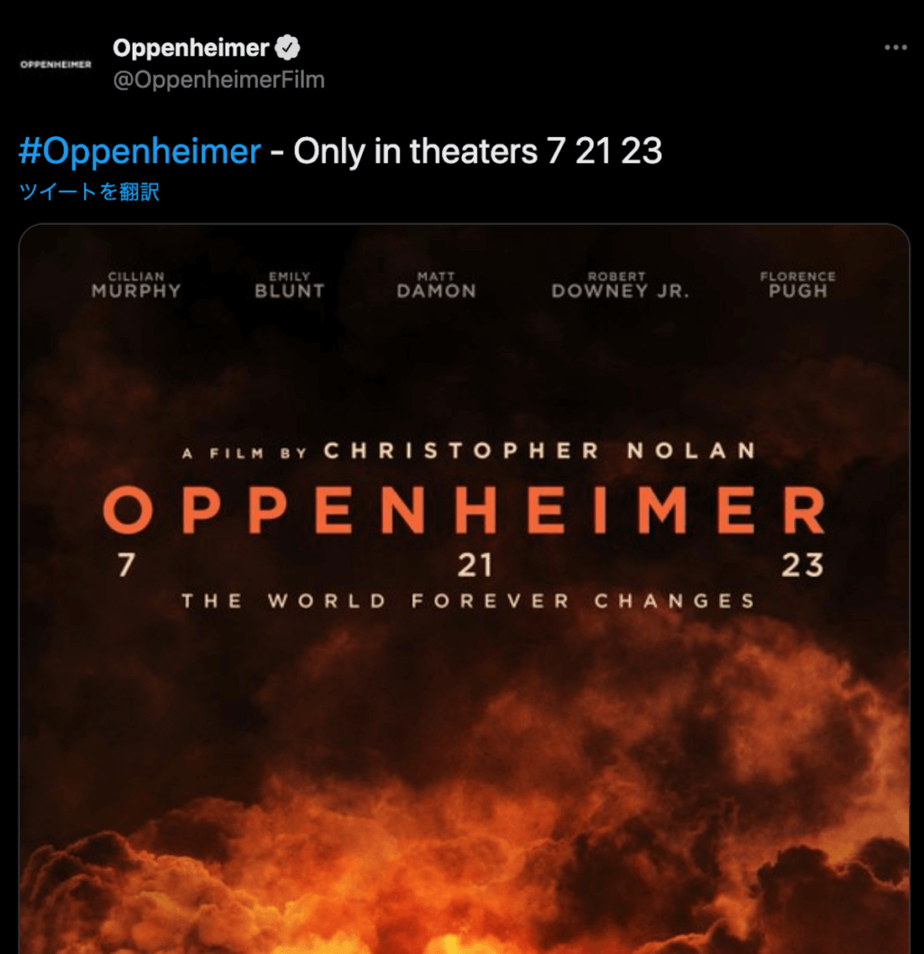Screen dimensions: 924x954
Task: Click 'A Film by Christopher Nolan' on poster
Action: [x=468, y=451]
